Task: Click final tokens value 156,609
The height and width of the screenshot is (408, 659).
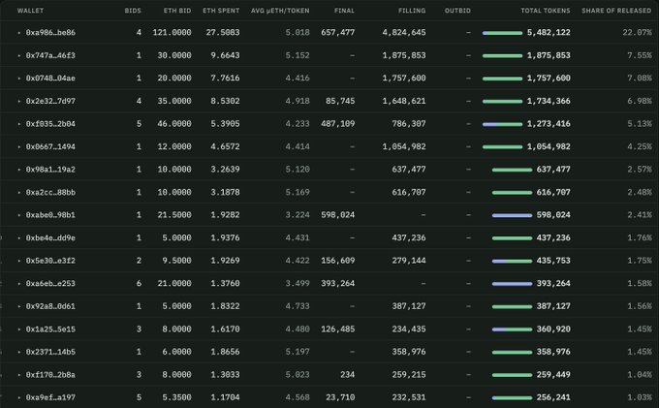Action: 338,261
